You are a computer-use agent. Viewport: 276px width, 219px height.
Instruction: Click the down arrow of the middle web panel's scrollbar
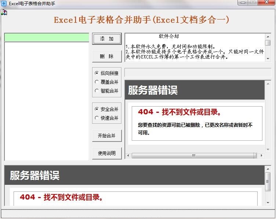268,150
